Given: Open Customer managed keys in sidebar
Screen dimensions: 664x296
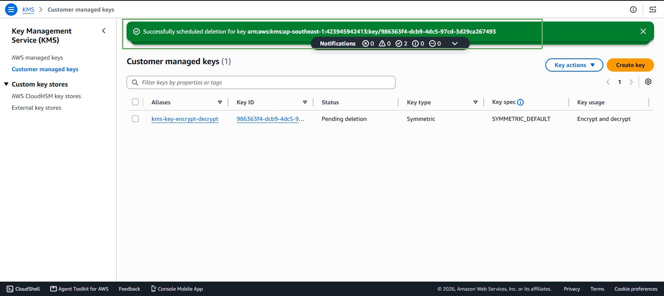Looking at the screenshot, I should point(45,69).
